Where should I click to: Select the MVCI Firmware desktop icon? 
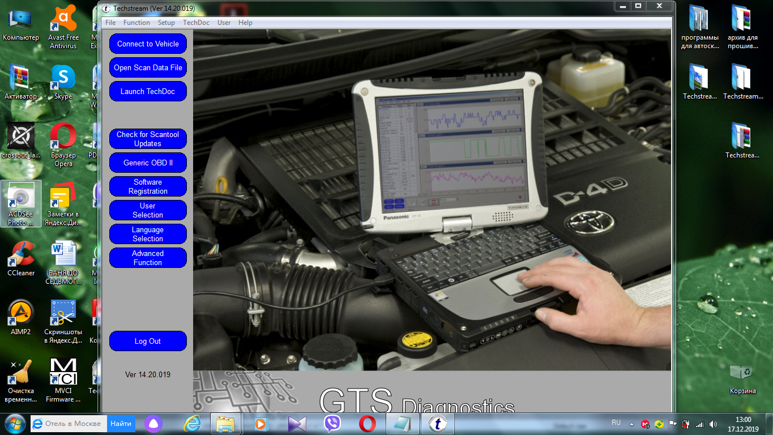(63, 381)
